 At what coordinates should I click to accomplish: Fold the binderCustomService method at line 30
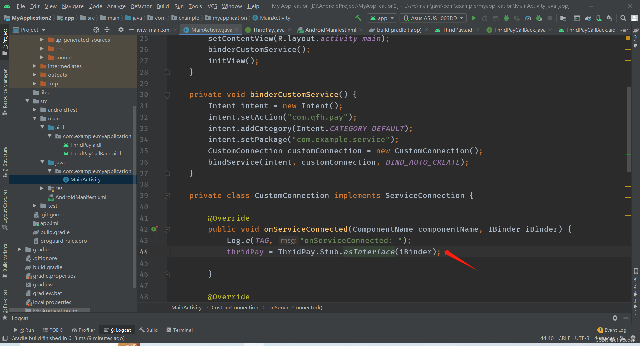coord(167,95)
